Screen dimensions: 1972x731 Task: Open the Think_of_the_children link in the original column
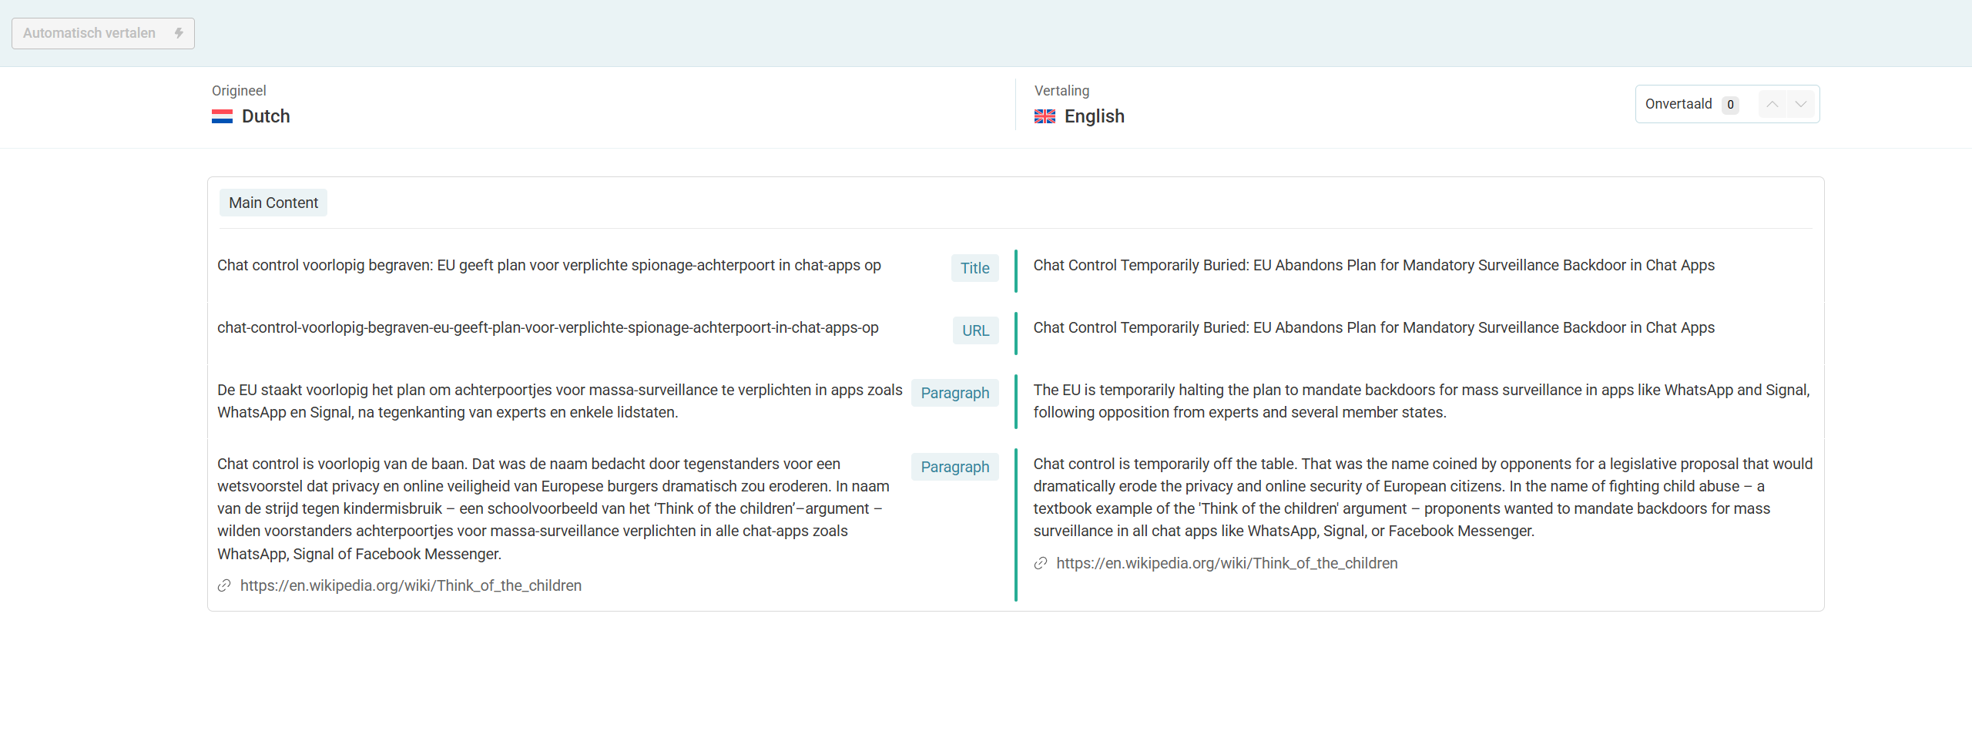(x=411, y=586)
